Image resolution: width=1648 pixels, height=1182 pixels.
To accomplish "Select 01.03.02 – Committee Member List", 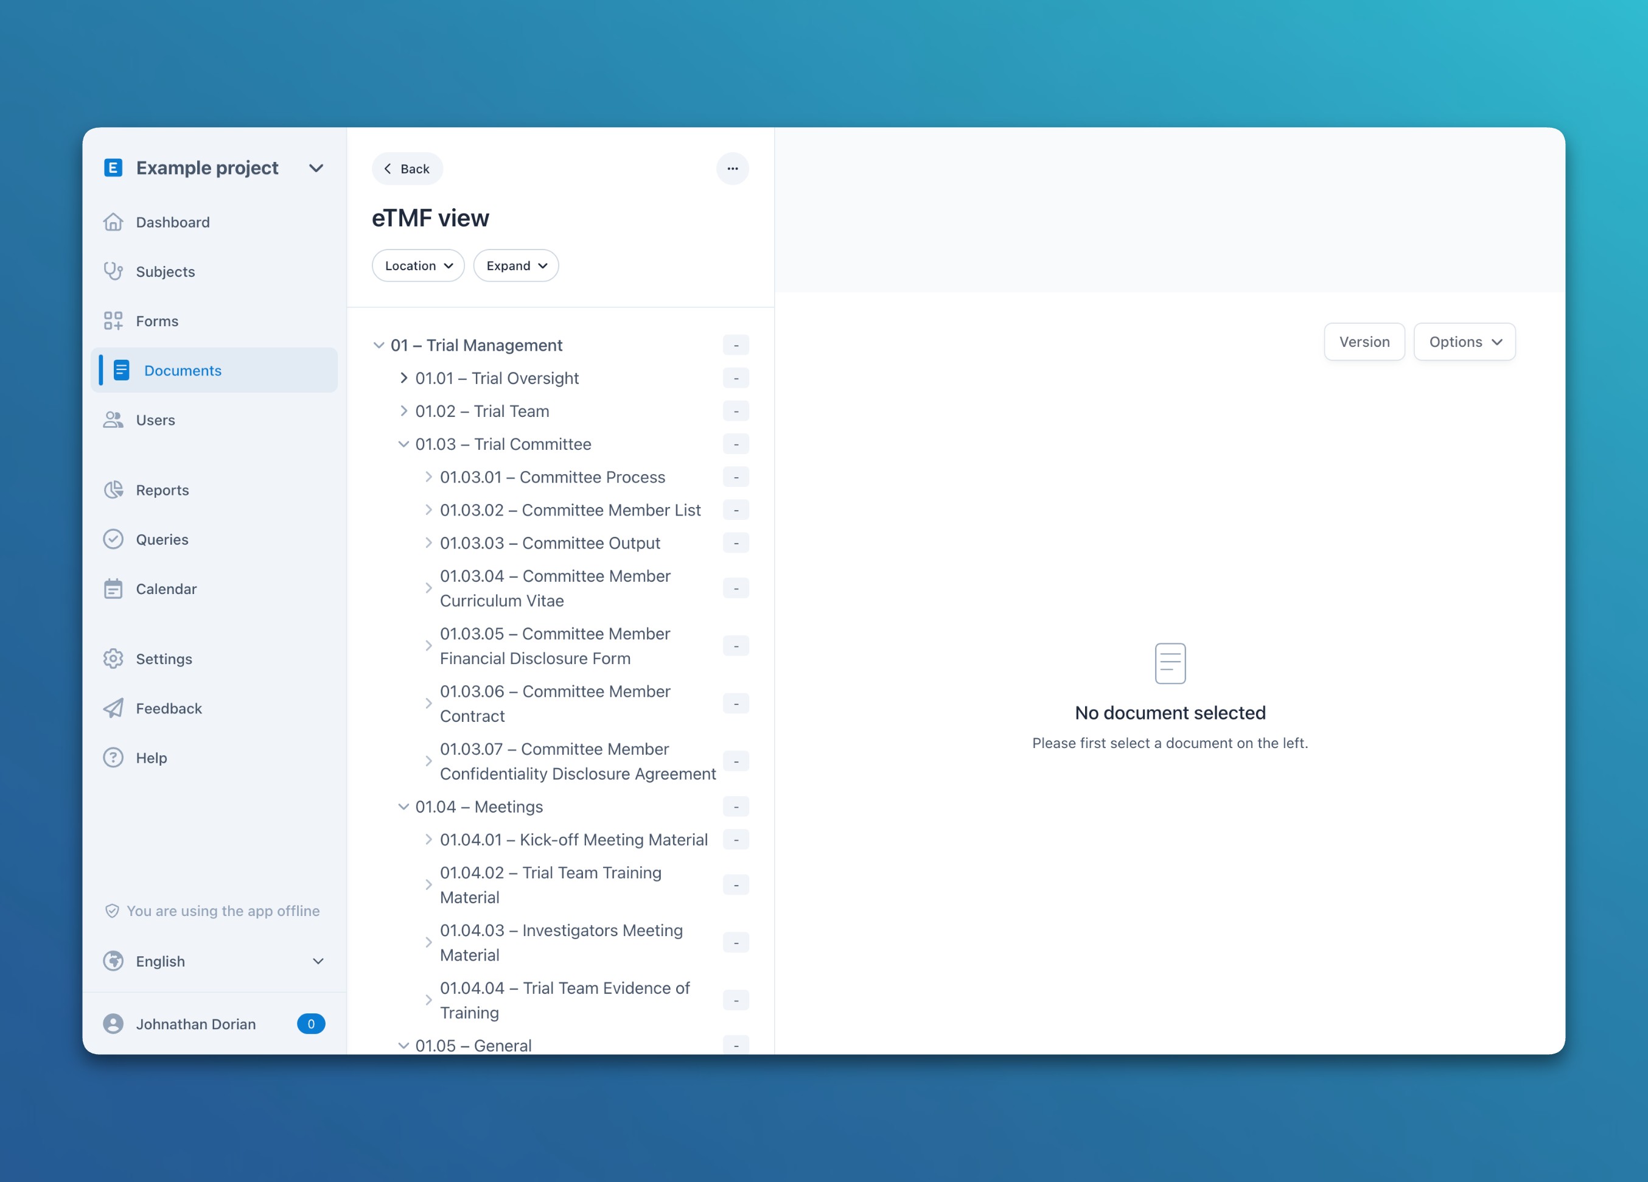I will click(x=570, y=510).
